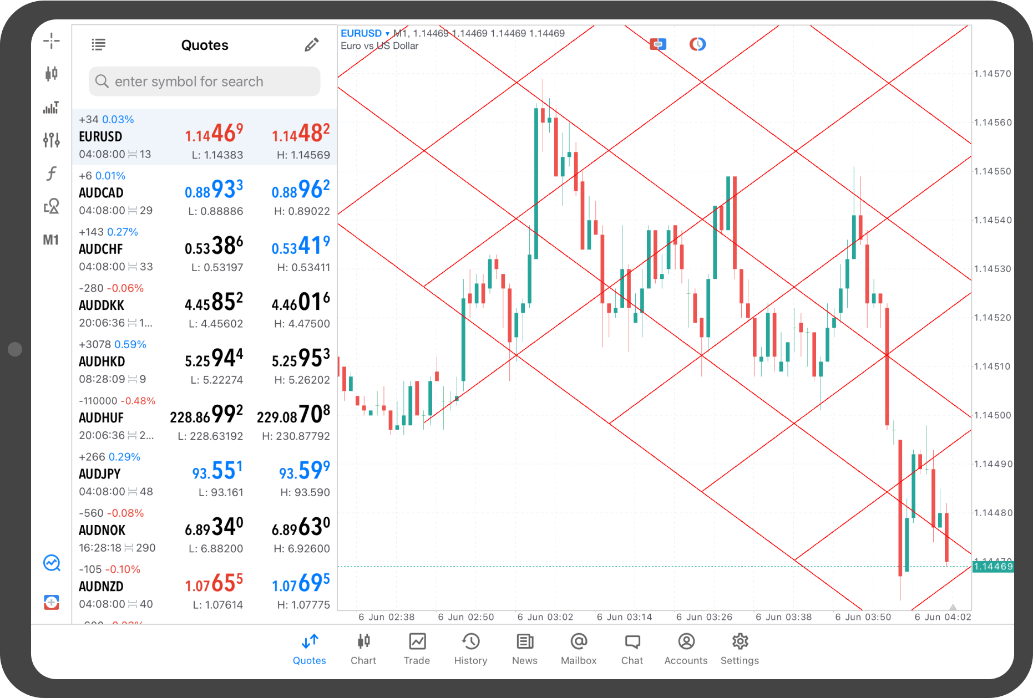This screenshot has width=1033, height=698.
Task: Open the Settings tab
Action: pyautogui.click(x=740, y=649)
